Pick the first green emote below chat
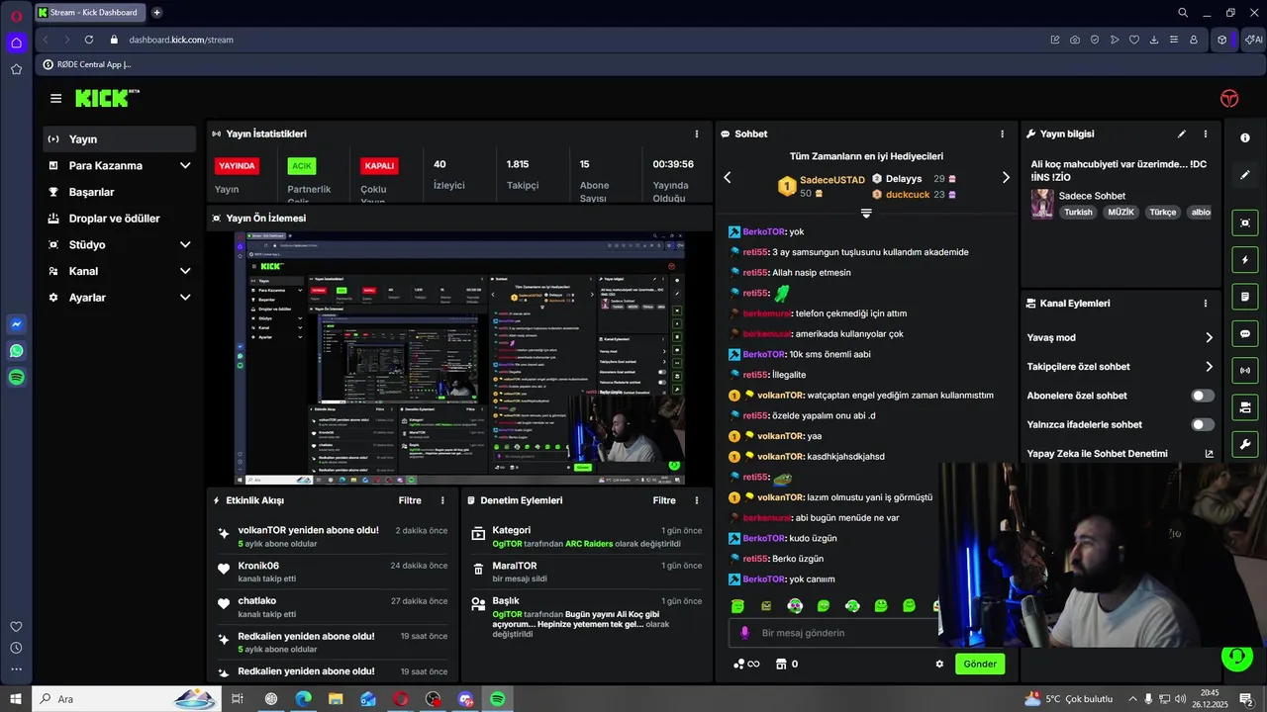 [x=737, y=606]
